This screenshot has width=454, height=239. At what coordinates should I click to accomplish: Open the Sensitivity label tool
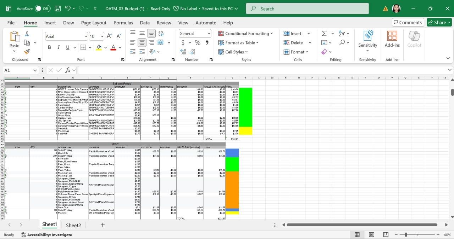(x=367, y=39)
